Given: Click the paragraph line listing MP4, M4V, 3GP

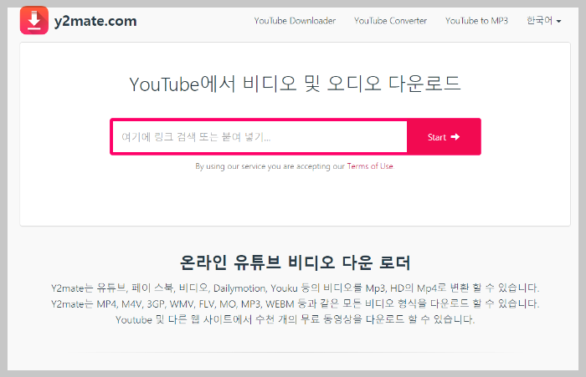Looking at the screenshot, I should coord(295,303).
